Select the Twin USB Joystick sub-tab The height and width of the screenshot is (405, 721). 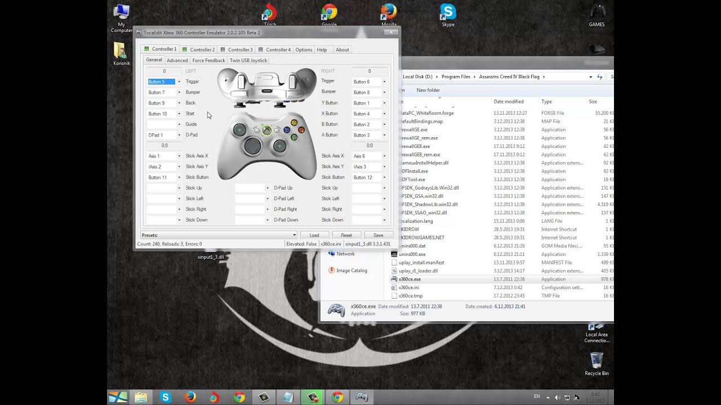[248, 60]
